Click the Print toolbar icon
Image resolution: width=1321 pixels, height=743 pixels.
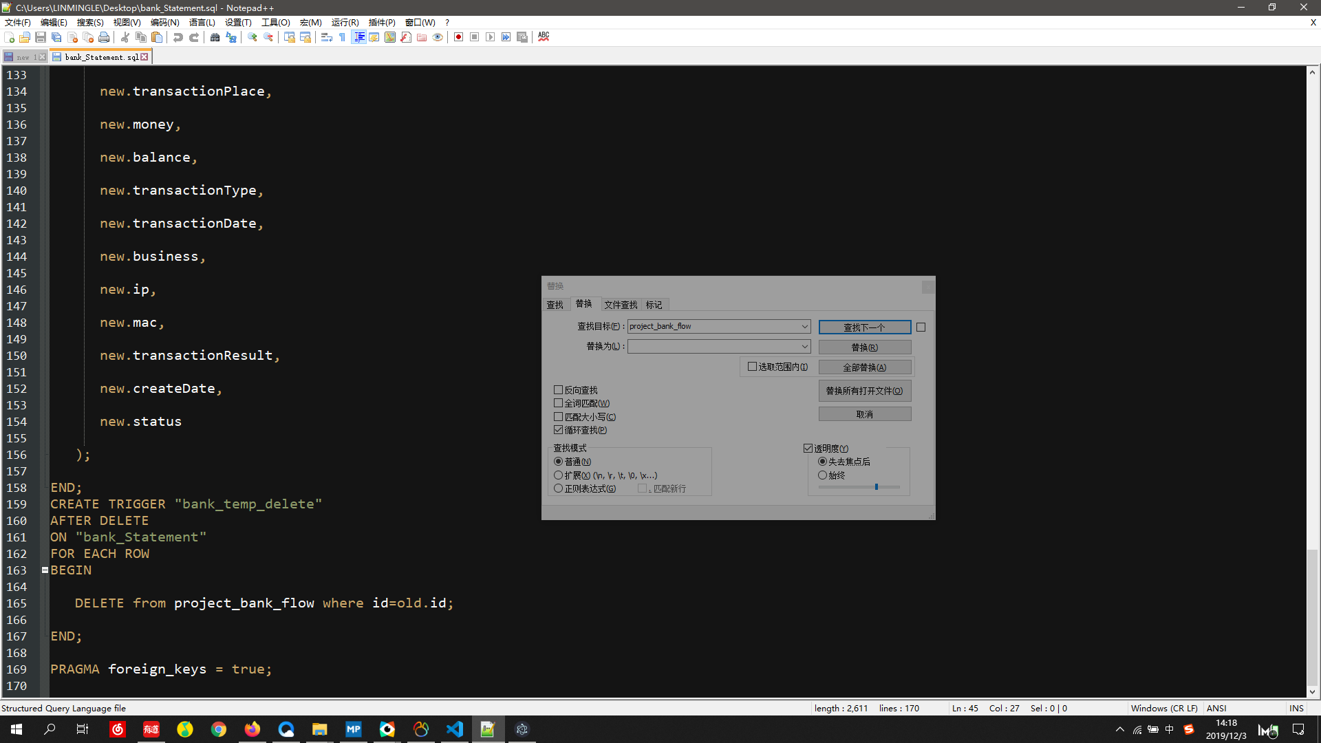[104, 37]
